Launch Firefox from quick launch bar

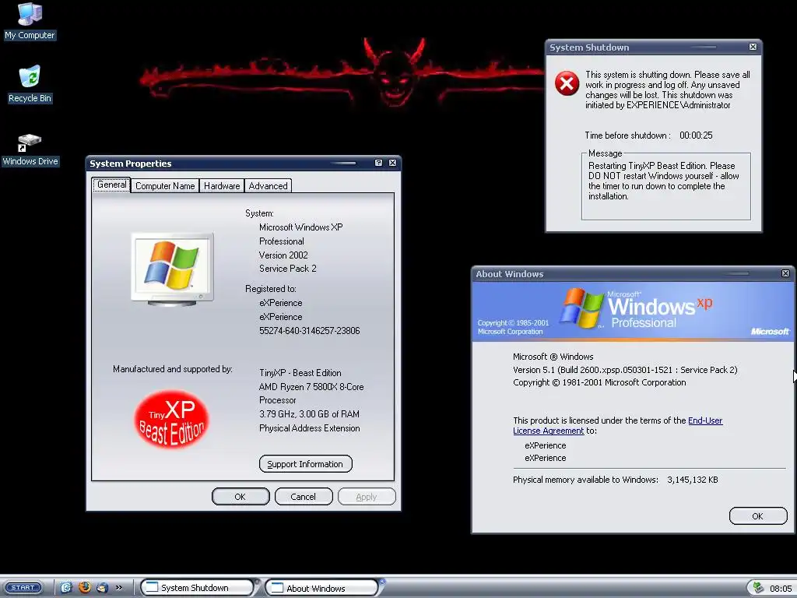pyautogui.click(x=84, y=587)
